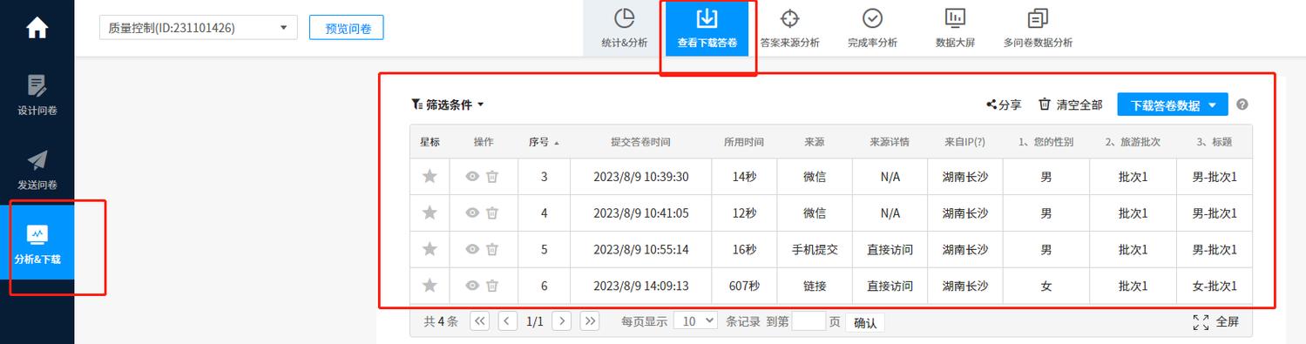Screen dimensions: 1306x344
Task: Click the 预览问卷 button
Action: tap(347, 28)
